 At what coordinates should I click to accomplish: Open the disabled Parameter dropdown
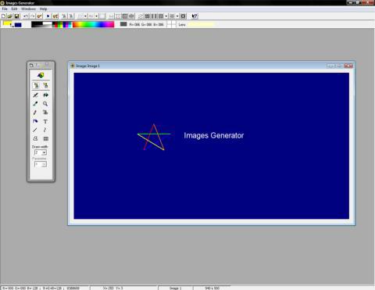[x=44, y=164]
